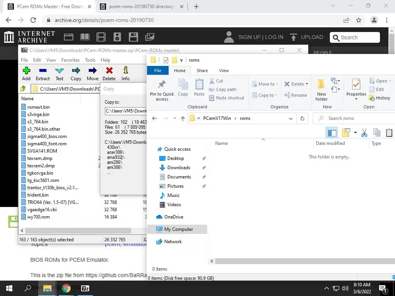
Task: Click the Extract icon in 7-Zip
Action: coord(43,71)
